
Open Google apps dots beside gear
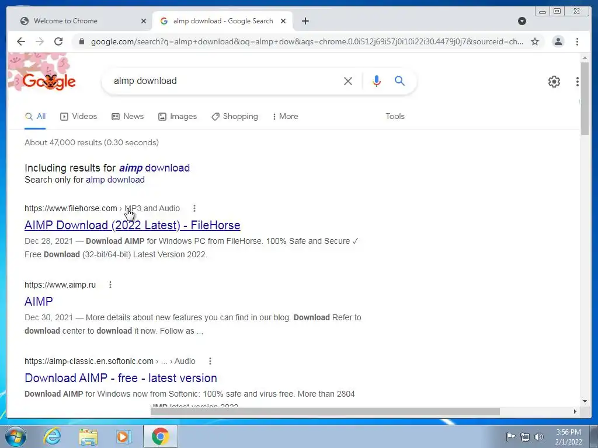pos(578,81)
